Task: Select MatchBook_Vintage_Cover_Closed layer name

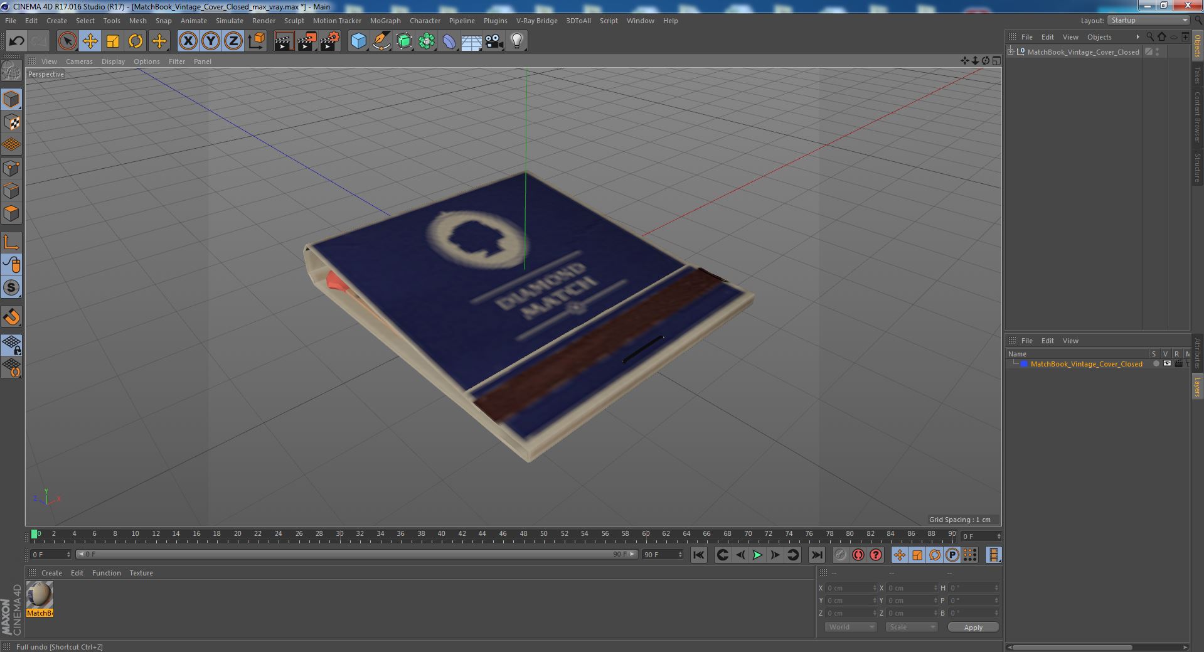Action: 1086,364
